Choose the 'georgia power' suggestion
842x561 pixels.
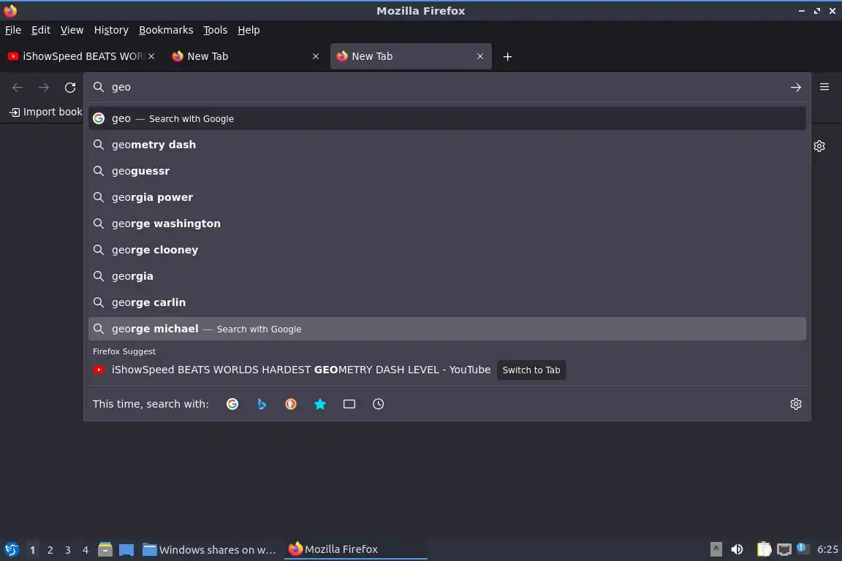point(447,197)
